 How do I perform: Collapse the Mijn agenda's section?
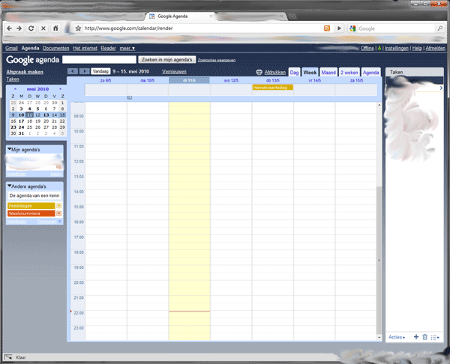tap(10, 149)
